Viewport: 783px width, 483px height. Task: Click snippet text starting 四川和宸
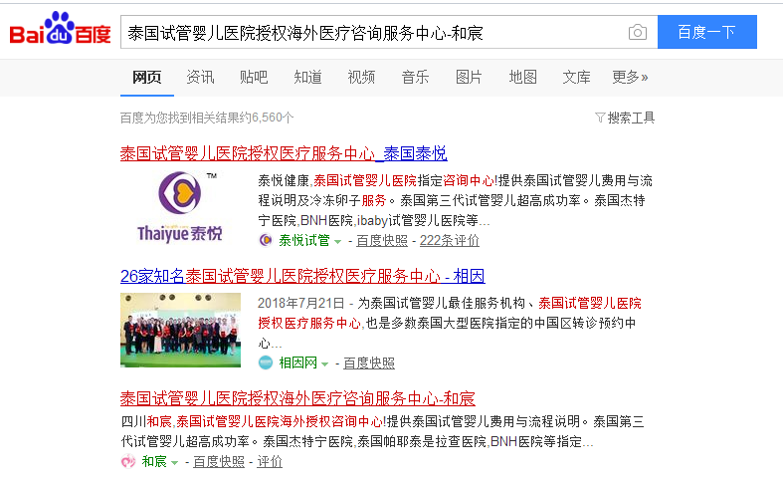point(382,431)
